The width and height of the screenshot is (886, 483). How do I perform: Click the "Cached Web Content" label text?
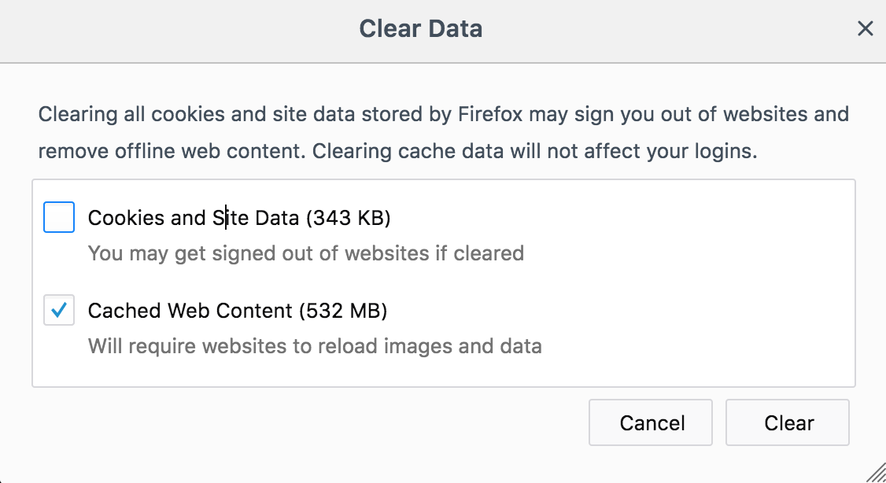point(190,311)
